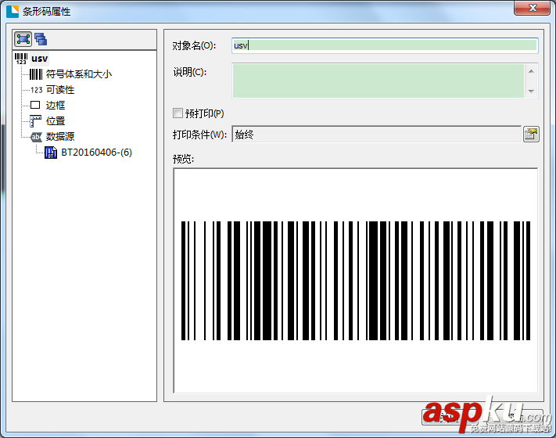Click the app icon in the title bar
Image resolution: width=556 pixels, height=438 pixels.
pos(13,12)
